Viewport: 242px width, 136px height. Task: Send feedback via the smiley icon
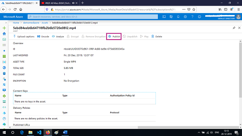click(x=200, y=17)
